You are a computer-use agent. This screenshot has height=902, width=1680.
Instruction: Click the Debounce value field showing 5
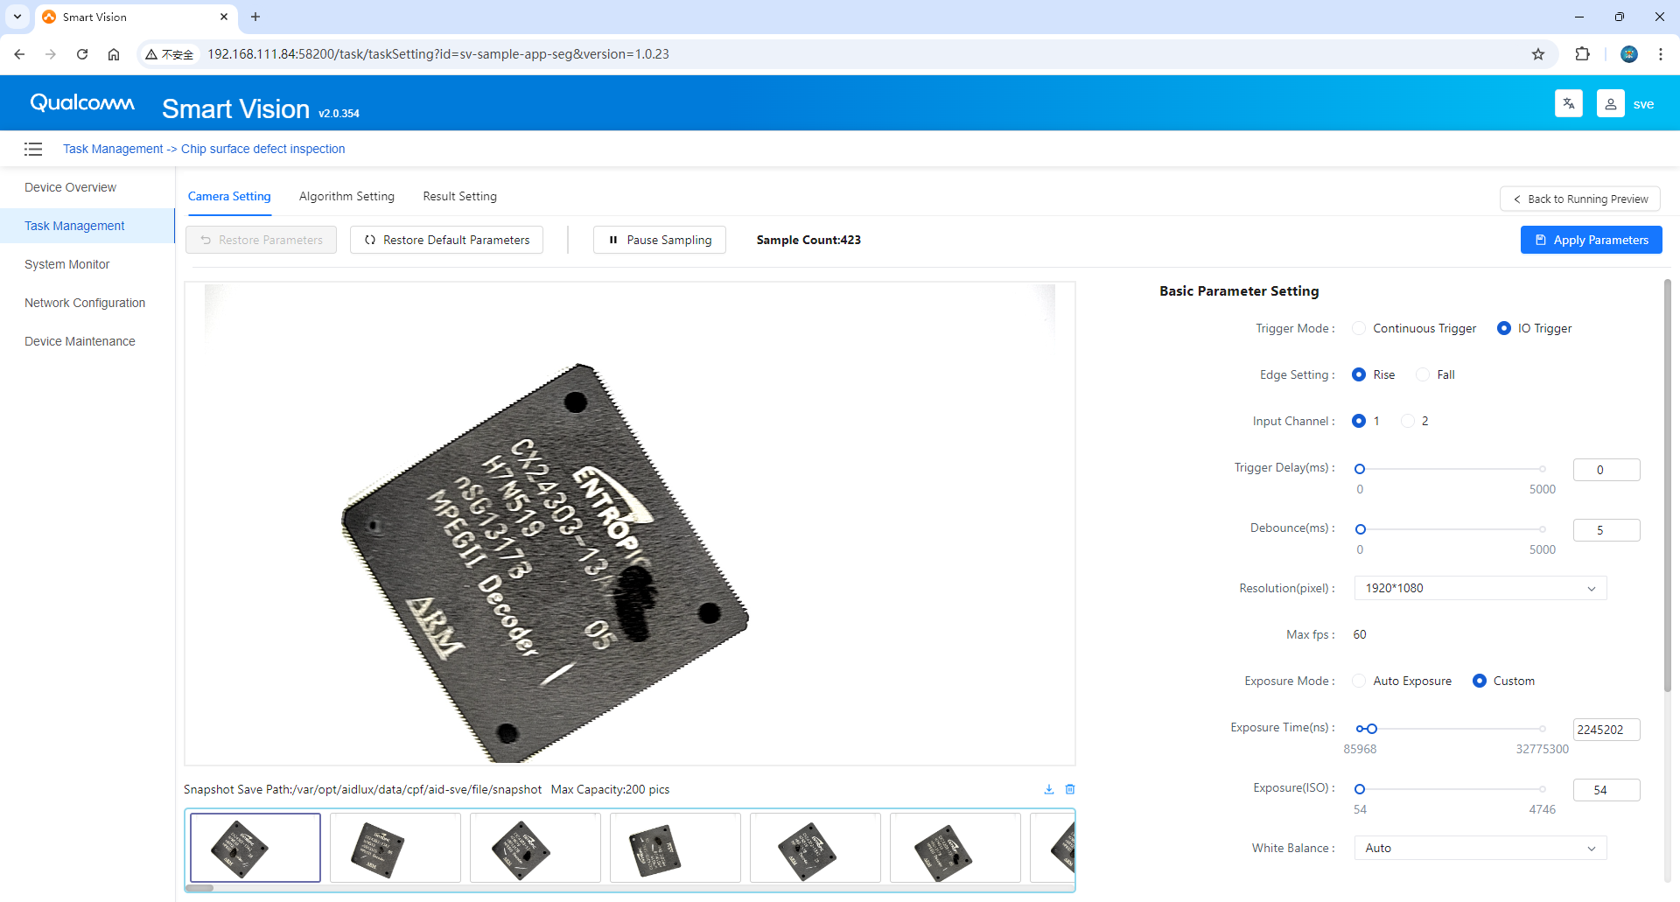[x=1606, y=530]
